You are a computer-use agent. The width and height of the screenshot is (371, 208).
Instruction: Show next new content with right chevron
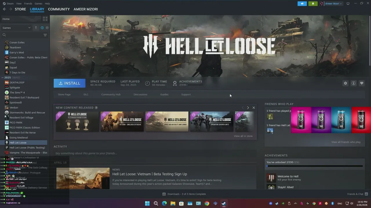point(248,108)
